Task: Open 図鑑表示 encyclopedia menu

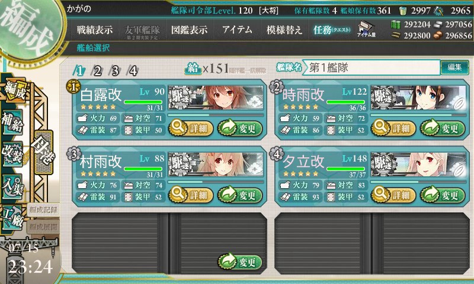Action: [x=189, y=30]
